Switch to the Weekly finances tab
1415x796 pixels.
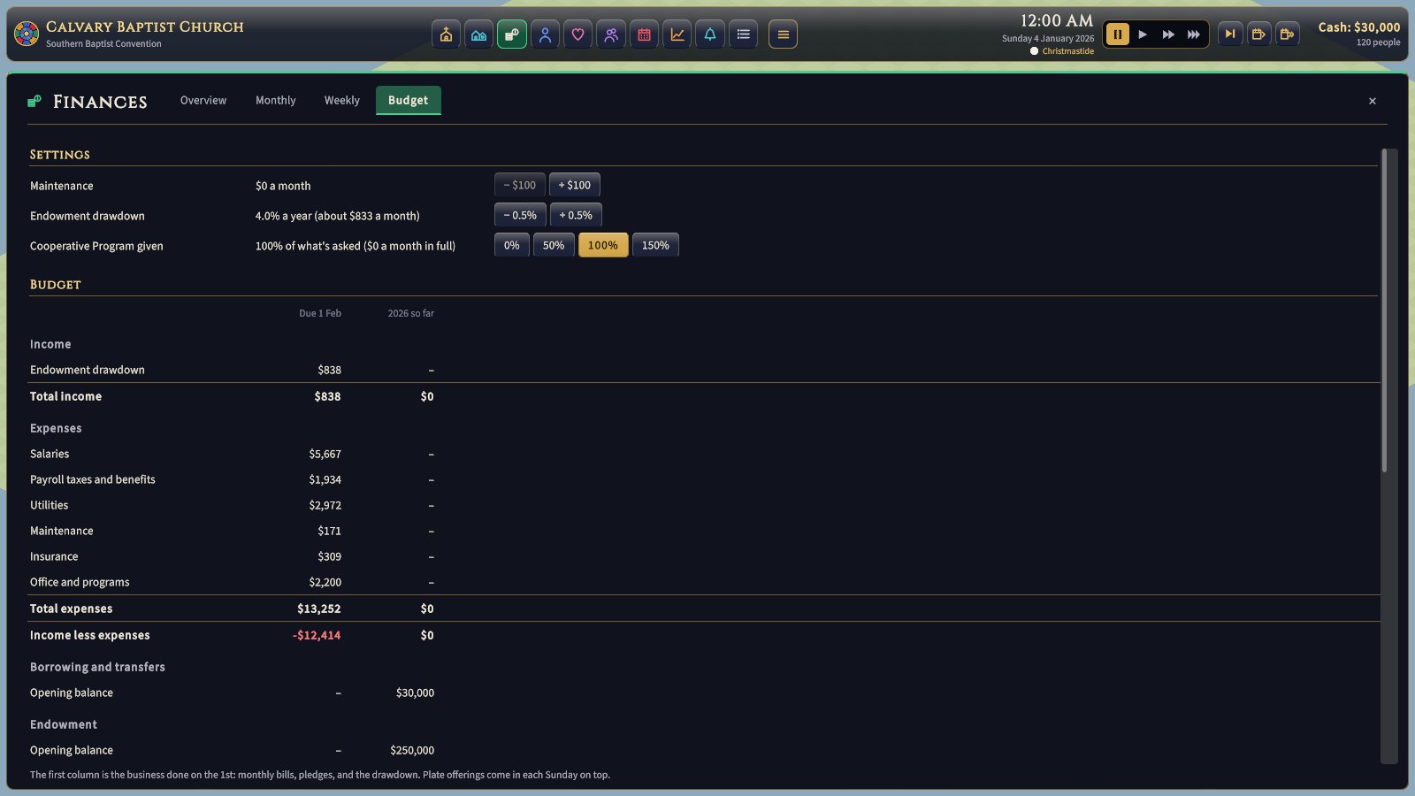tap(342, 100)
